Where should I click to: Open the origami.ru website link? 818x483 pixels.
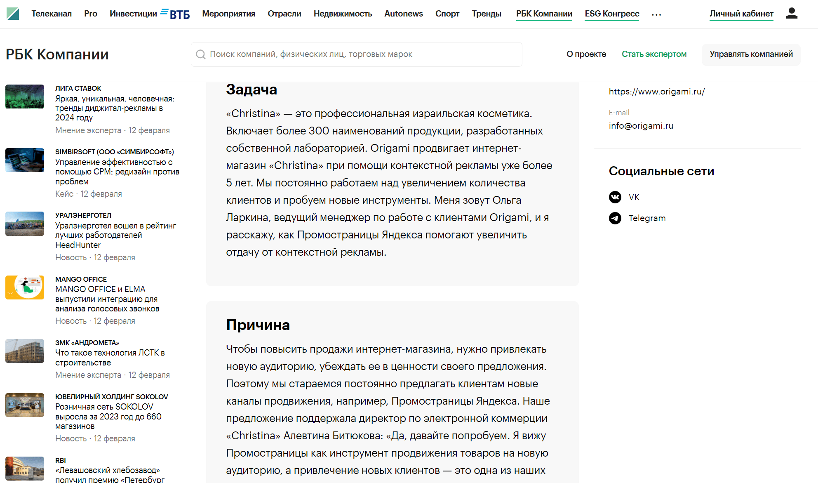coord(657,92)
